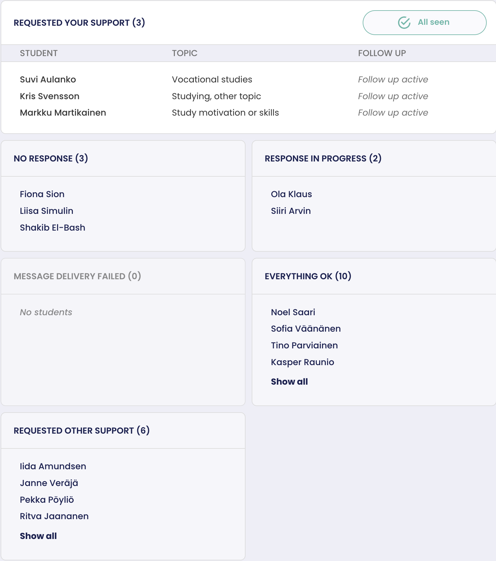The width and height of the screenshot is (496, 561).
Task: Click Janne Veräjä's name
Action: pos(49,483)
